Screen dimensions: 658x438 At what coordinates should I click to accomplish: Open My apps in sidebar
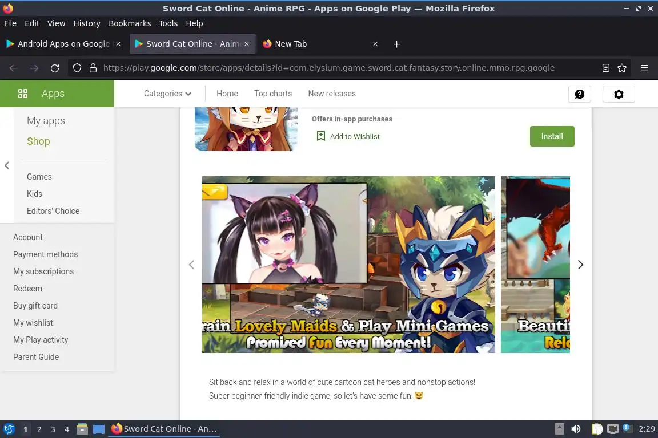tap(46, 121)
